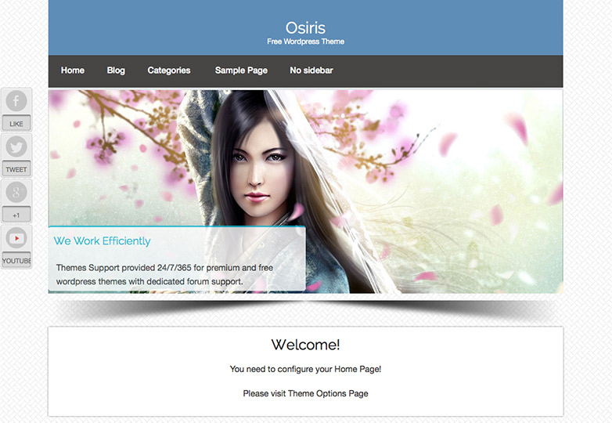Image resolution: width=612 pixels, height=423 pixels.
Task: Open the Categories menu item
Action: (169, 70)
